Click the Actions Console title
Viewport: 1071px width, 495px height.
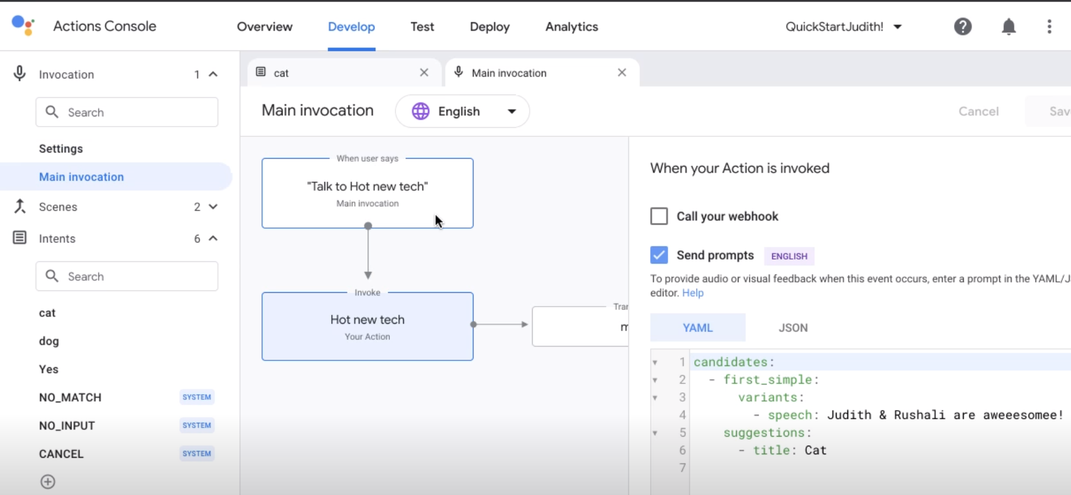(104, 26)
